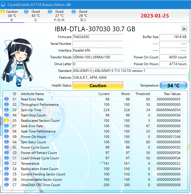This screenshot has width=191, height=194.
Task: Select the Current Pending Sector Count name
Action: coord(43,174)
